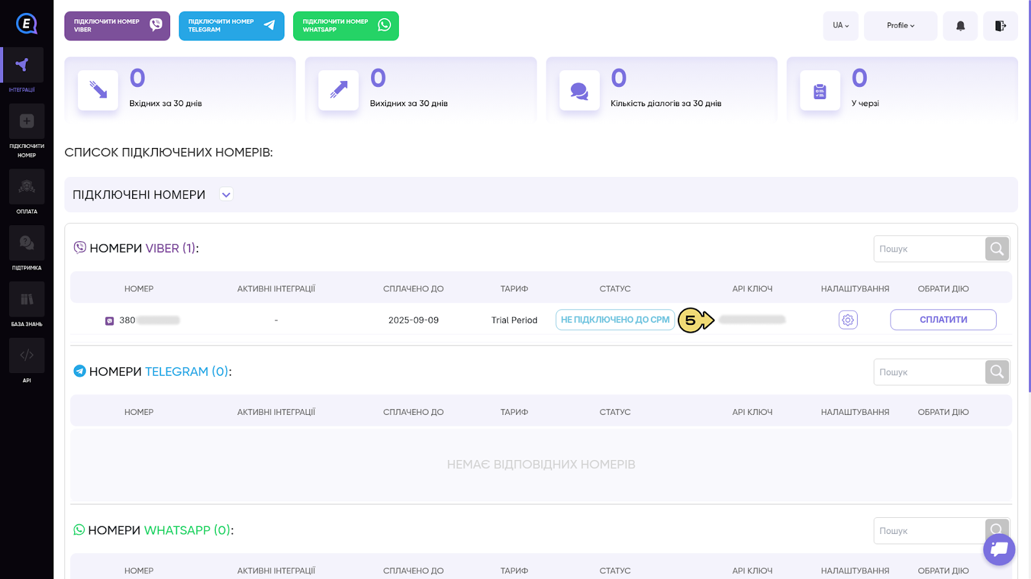Click the outgoing messages stat icon
The width and height of the screenshot is (1031, 579).
(x=338, y=90)
